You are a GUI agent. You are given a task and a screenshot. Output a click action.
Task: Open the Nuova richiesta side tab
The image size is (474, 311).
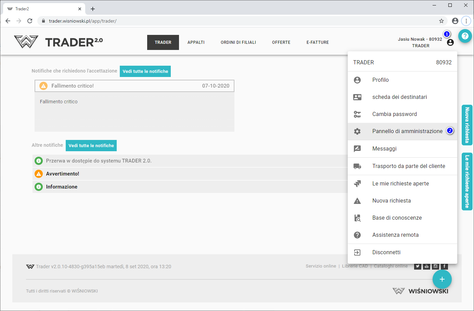467,125
